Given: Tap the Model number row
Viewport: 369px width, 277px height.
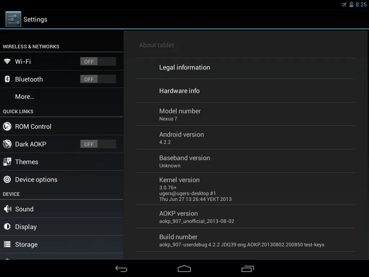Looking at the screenshot, I should (x=245, y=114).
